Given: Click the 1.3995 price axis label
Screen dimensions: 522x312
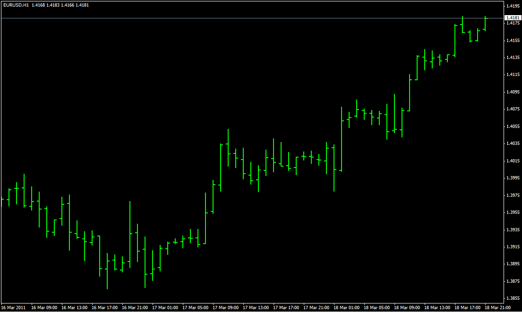Looking at the screenshot, I should (513, 178).
